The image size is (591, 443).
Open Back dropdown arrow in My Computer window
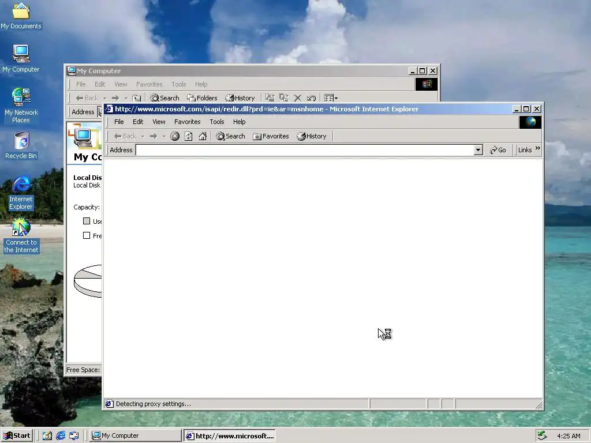[104, 98]
